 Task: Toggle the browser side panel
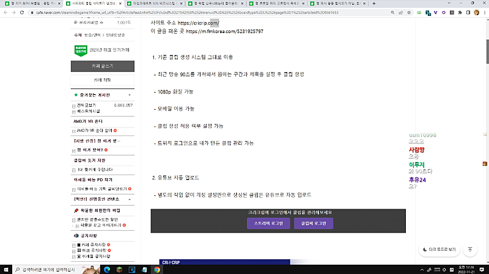(x=468, y=12)
